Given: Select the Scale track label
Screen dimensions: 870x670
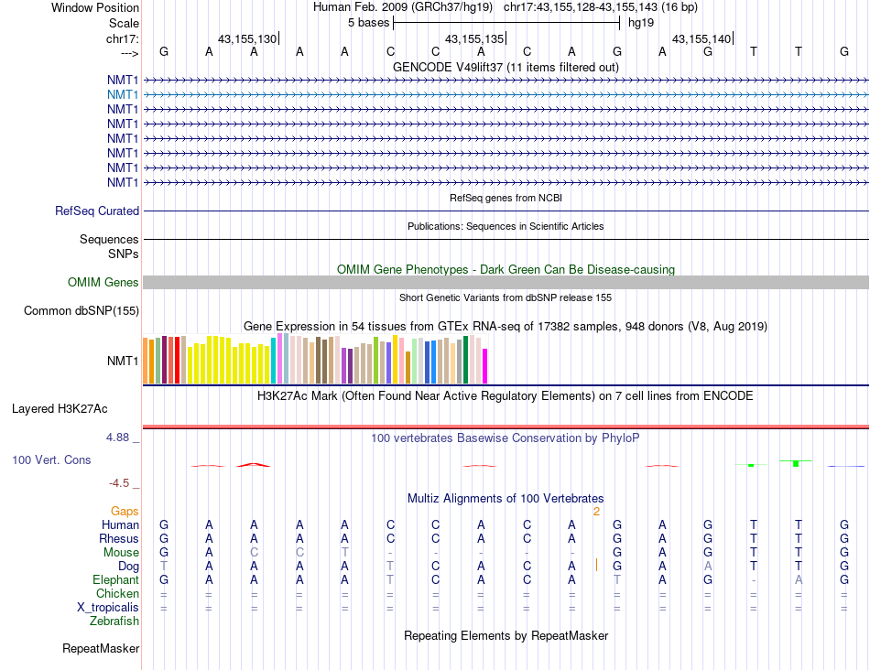Looking at the screenshot, I should (x=124, y=23).
